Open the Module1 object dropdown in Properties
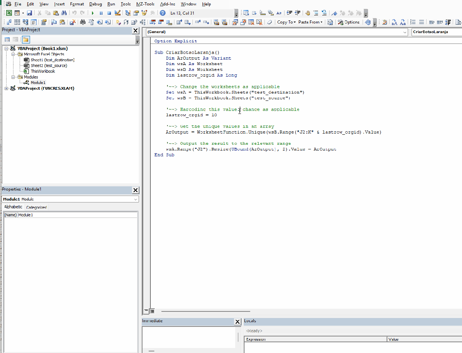This screenshot has height=353, width=462. pyautogui.click(x=136, y=199)
